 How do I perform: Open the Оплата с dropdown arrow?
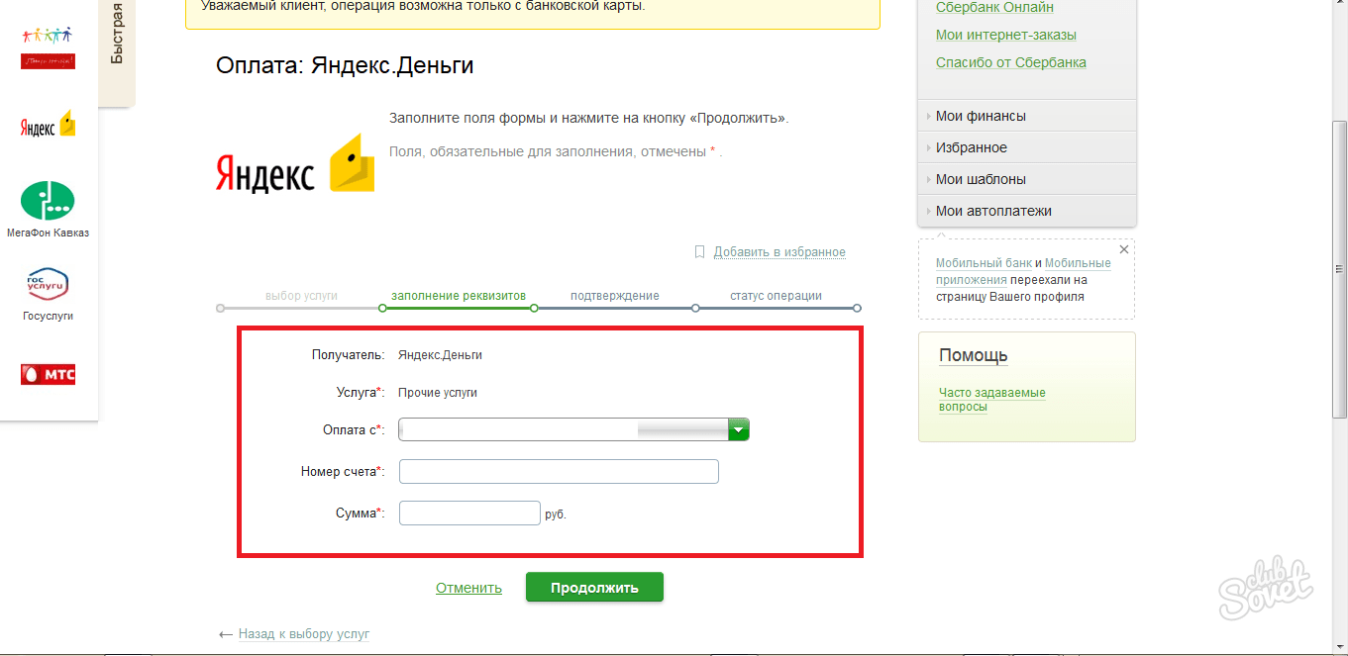coord(739,429)
